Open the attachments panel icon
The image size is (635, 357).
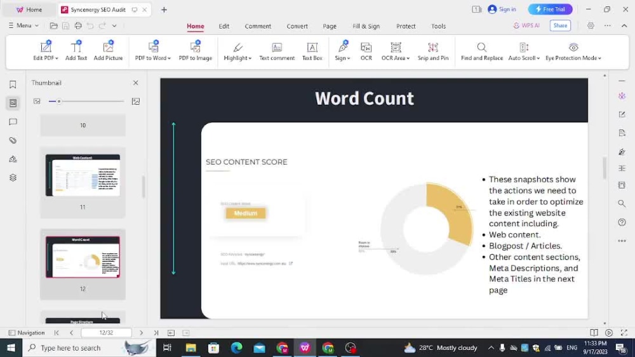13,140
